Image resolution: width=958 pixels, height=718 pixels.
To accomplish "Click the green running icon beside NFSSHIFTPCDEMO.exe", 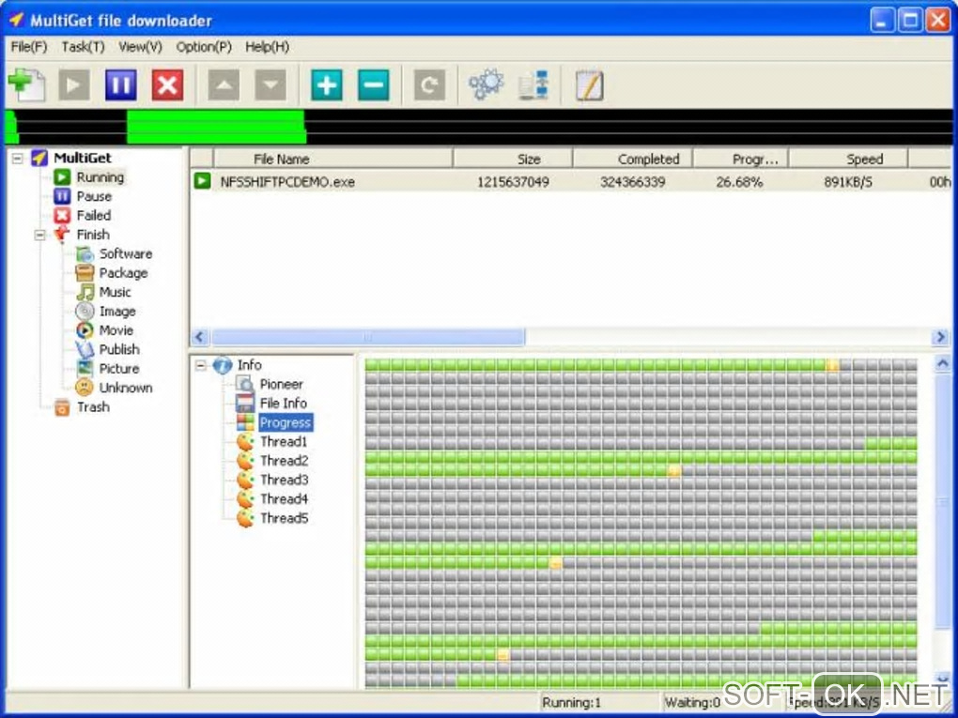I will click(x=202, y=181).
